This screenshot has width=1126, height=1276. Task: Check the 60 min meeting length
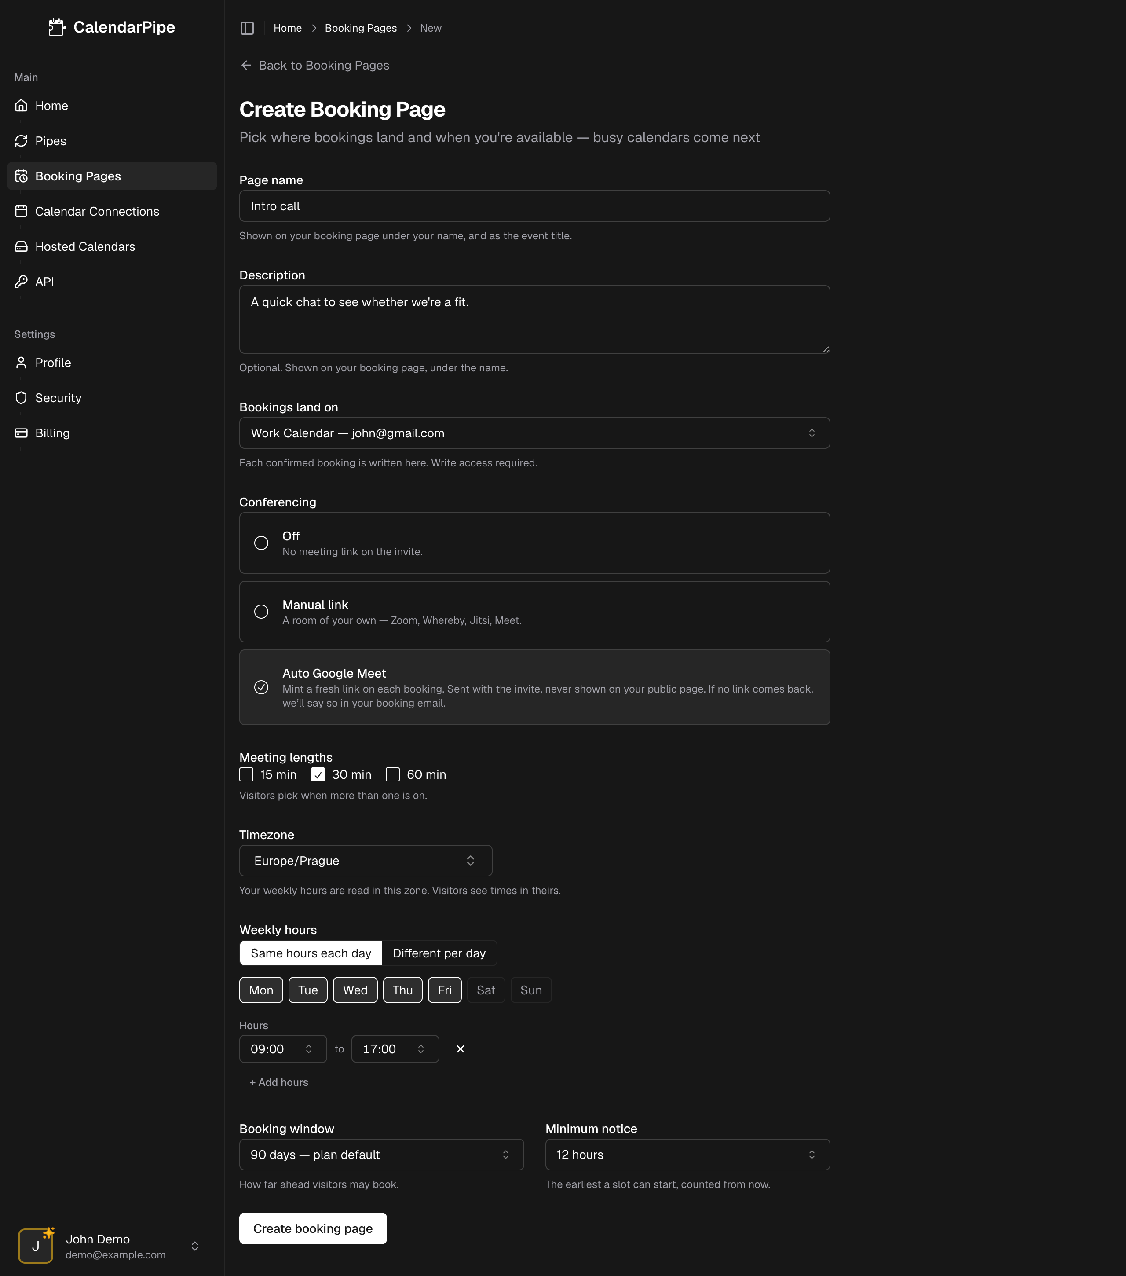(393, 775)
